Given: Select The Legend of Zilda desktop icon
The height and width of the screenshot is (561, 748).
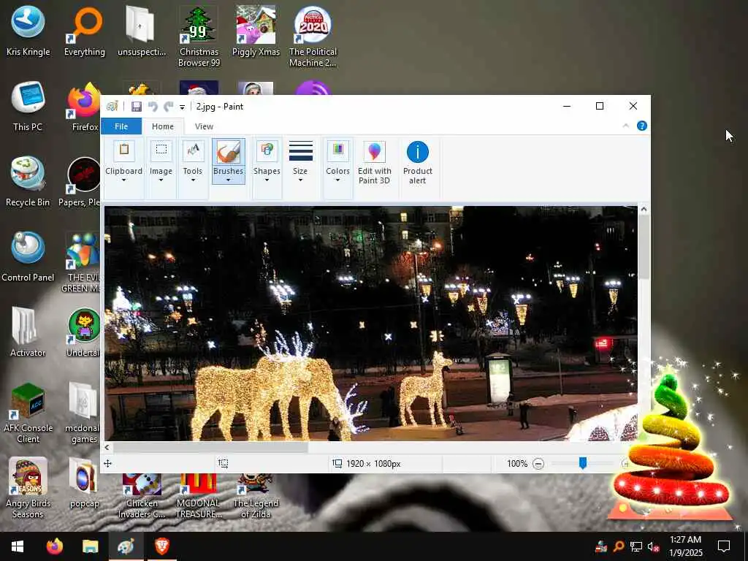Looking at the screenshot, I should 256,496.
